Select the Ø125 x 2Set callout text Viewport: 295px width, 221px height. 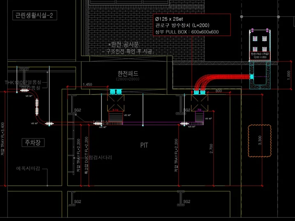(171, 18)
